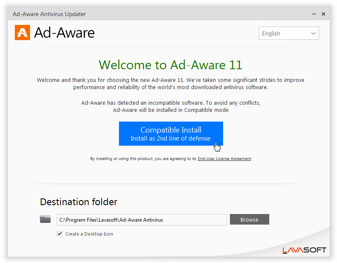The height and width of the screenshot is (263, 337).
Task: Click the 'Ad-Aware Antivirus Updater' title text
Action: [x=49, y=14]
